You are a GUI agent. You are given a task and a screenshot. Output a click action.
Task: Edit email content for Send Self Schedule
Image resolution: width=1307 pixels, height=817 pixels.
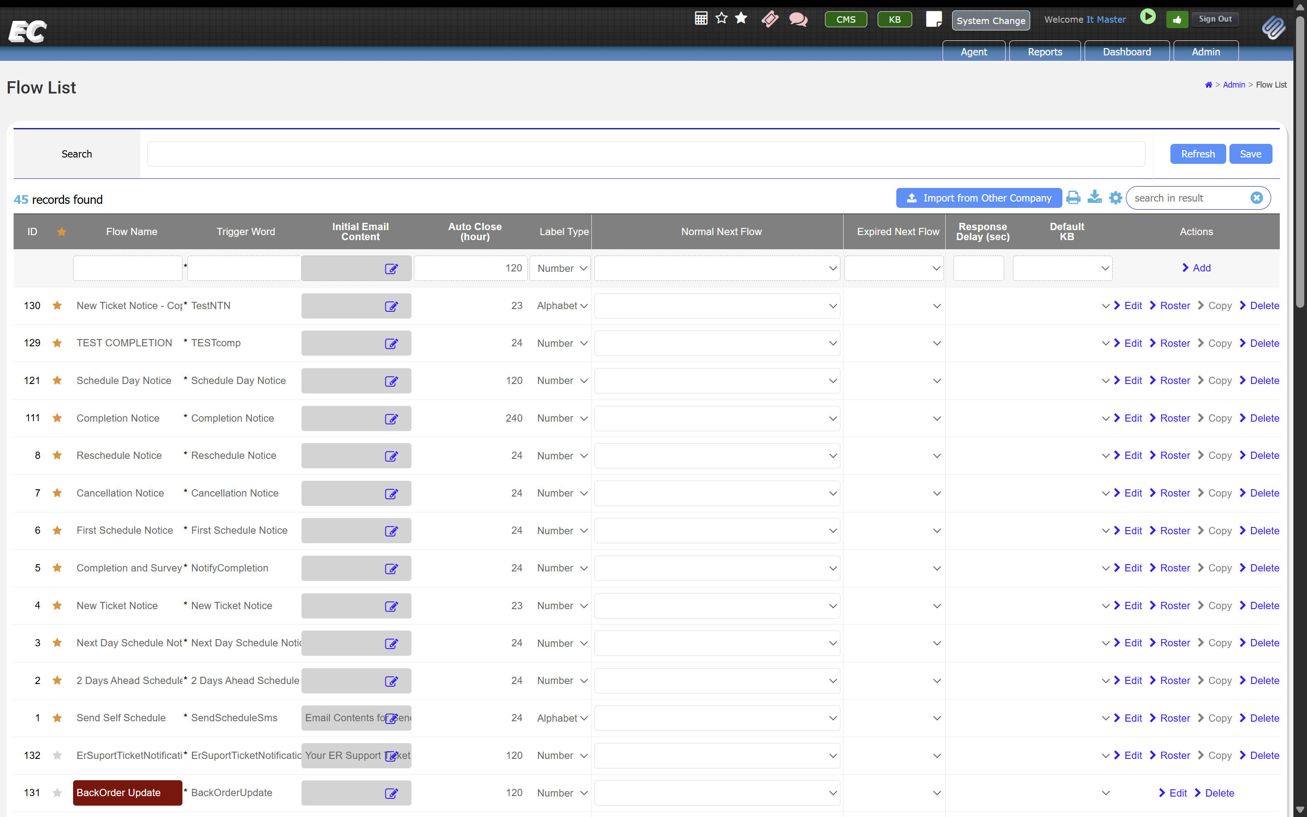pos(391,718)
